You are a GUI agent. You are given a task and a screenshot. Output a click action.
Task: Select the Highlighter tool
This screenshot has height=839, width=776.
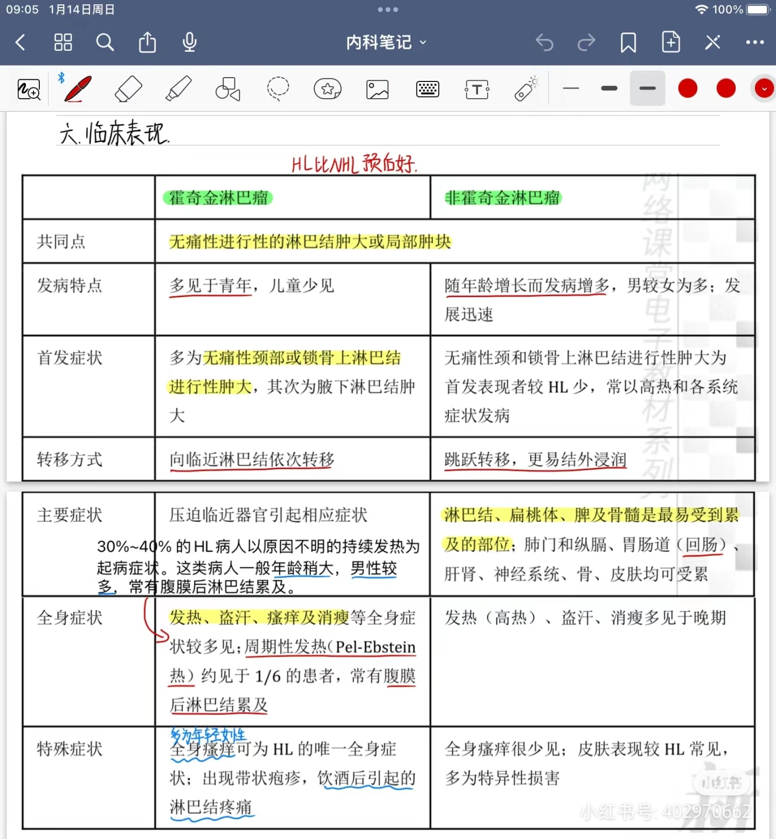click(x=178, y=89)
